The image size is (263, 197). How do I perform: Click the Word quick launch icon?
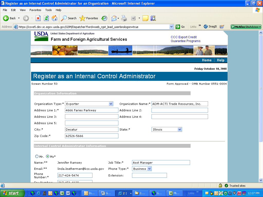tap(68, 193)
